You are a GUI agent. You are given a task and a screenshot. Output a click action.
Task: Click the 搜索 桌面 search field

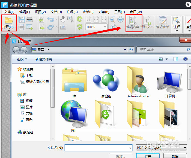point(163,50)
